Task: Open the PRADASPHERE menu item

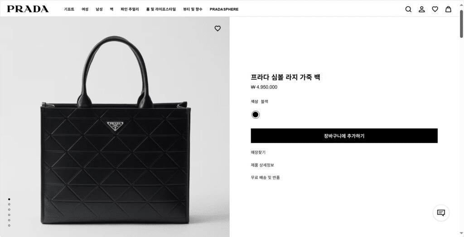Action: [224, 9]
